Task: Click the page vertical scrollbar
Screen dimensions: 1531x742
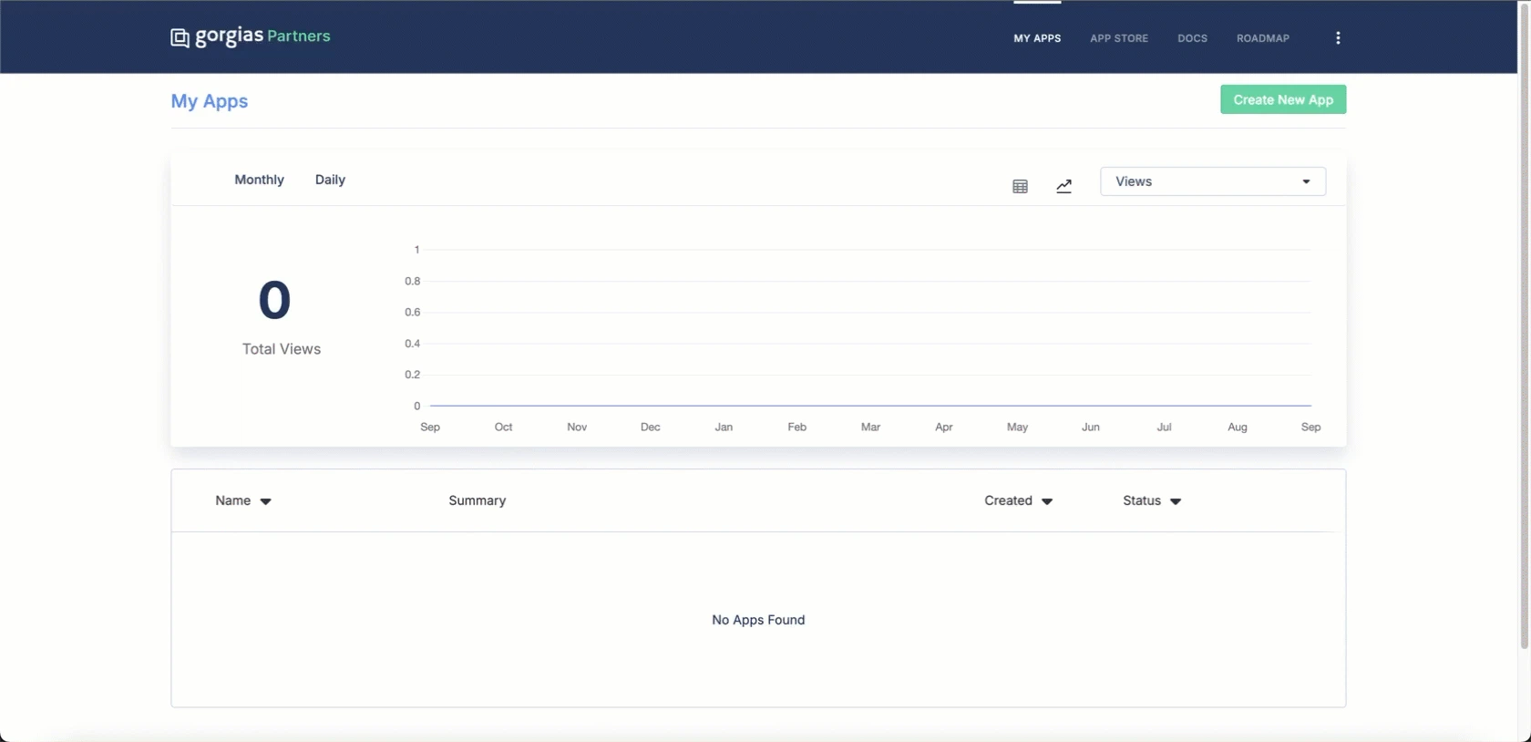Action: click(1524, 328)
